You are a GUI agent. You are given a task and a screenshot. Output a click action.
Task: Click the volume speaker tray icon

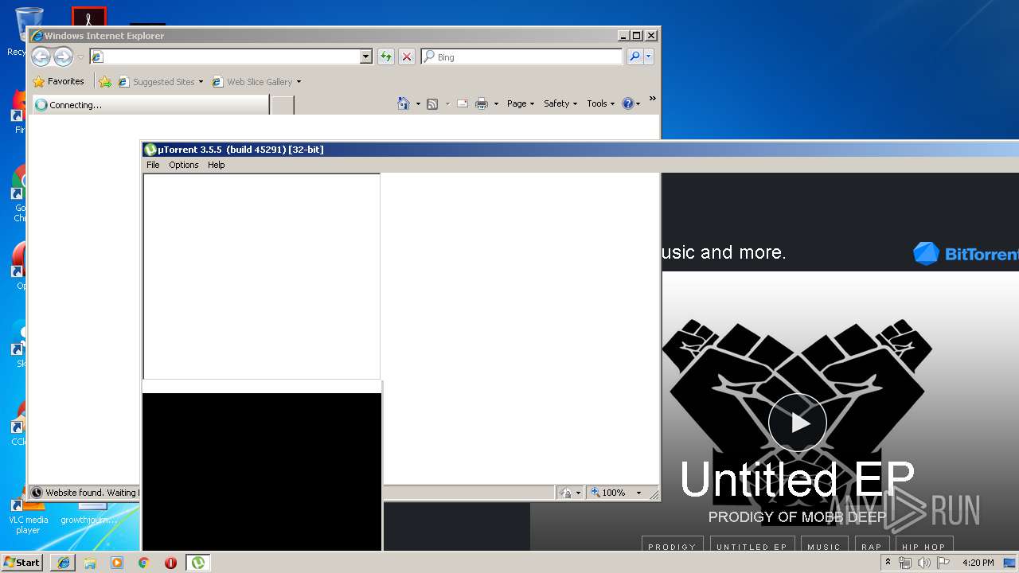point(924,563)
